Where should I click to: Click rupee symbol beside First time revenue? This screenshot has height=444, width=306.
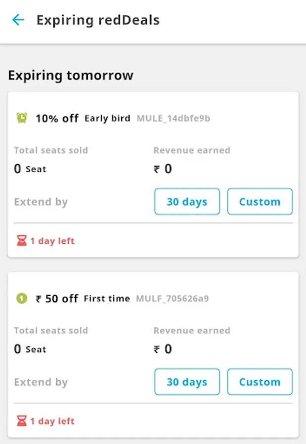[157, 349]
